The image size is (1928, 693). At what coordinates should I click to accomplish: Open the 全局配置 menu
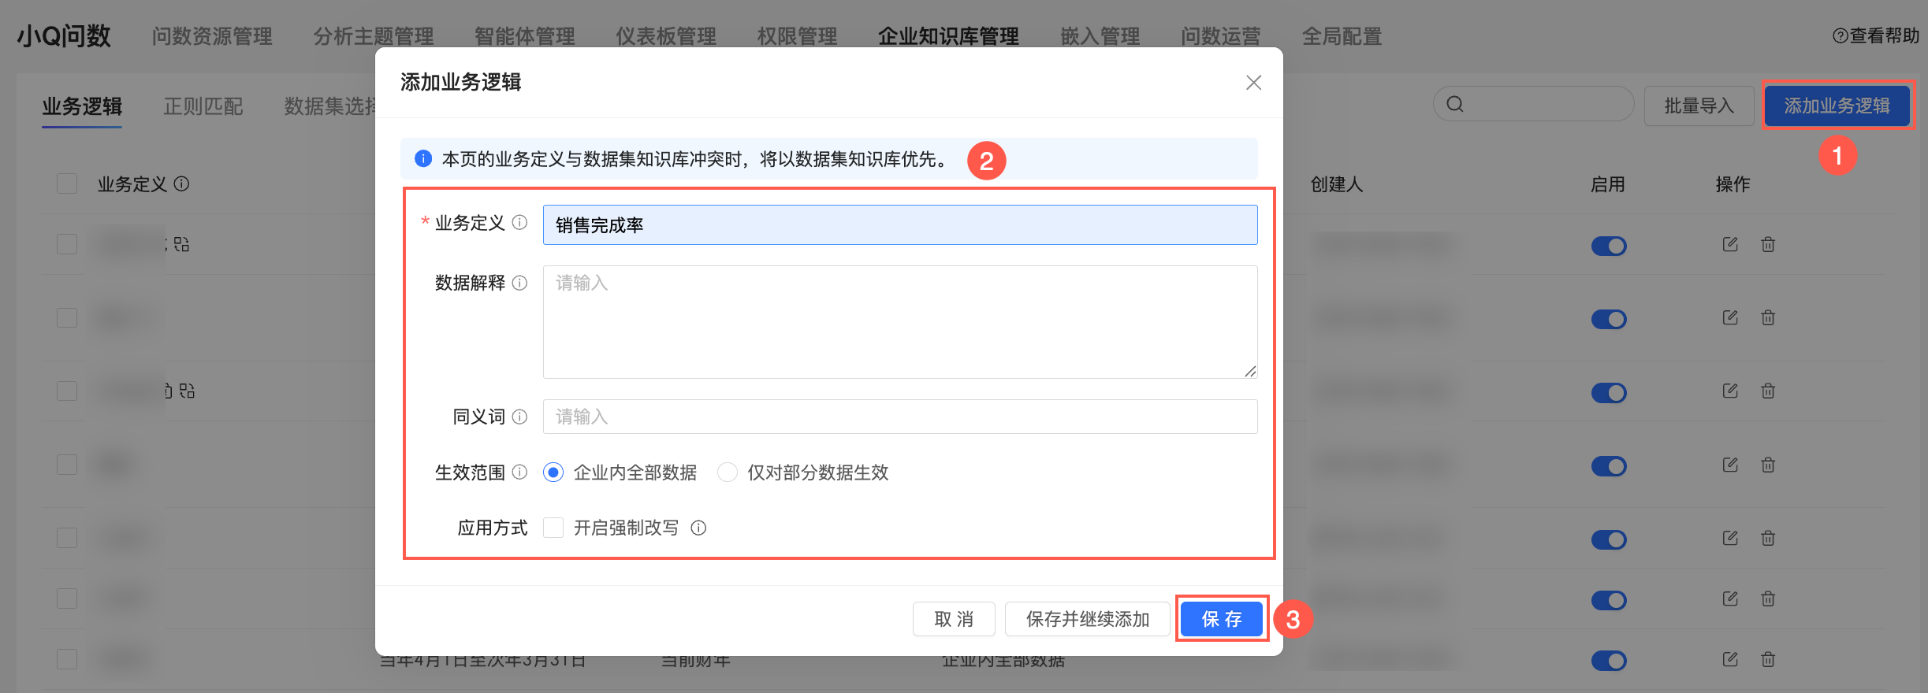[x=1342, y=36]
